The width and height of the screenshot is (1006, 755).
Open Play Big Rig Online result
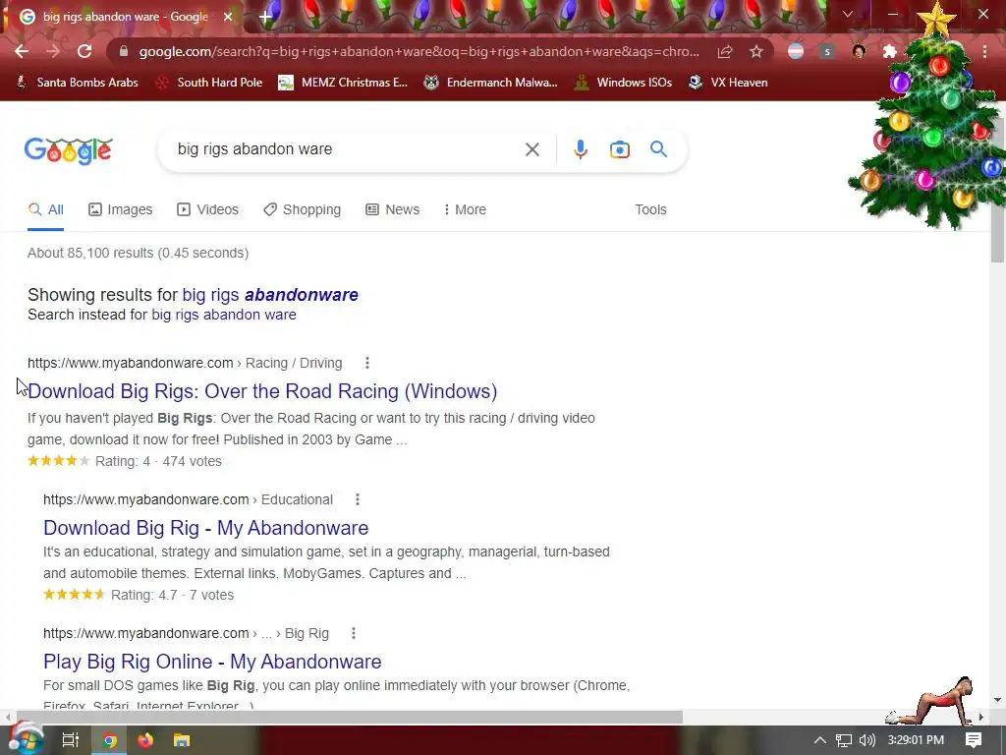(212, 662)
